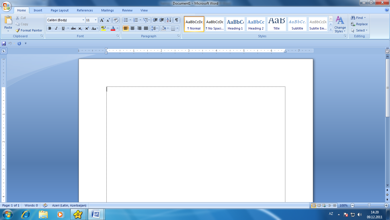Viewport: 390px width, 220px height.
Task: Apply Subscript formatting
Action: [x=80, y=28]
